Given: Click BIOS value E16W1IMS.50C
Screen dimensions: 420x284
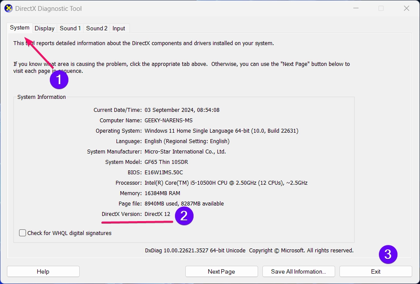Looking at the screenshot, I should click(x=164, y=173).
